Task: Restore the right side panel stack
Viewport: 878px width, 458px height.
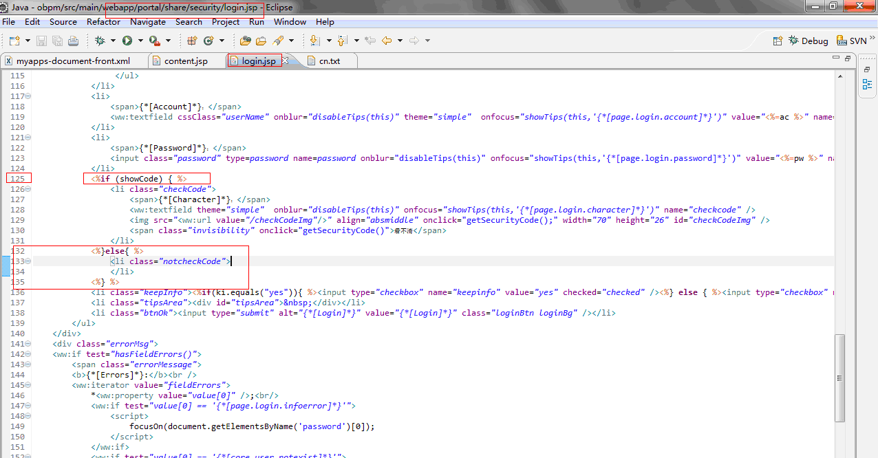Action: (x=868, y=71)
